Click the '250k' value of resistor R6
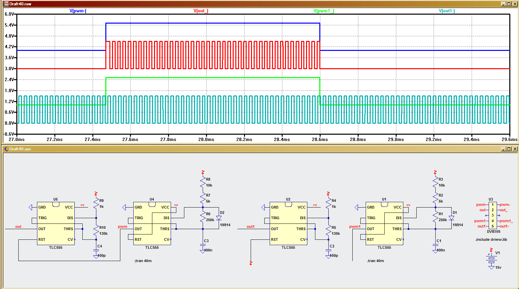Screen dimensions: 519x289 click(210, 220)
